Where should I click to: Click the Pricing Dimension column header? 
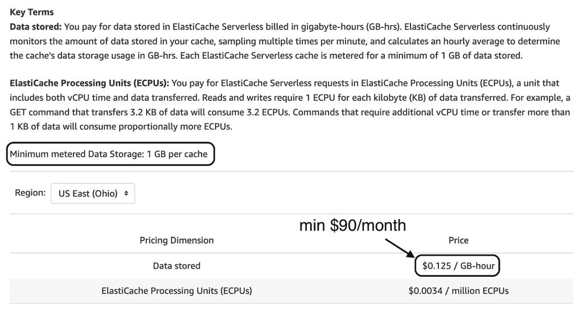176,240
